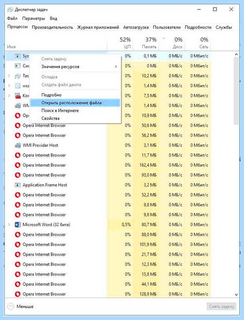Click the Task Manager title bar icon

[10, 10]
